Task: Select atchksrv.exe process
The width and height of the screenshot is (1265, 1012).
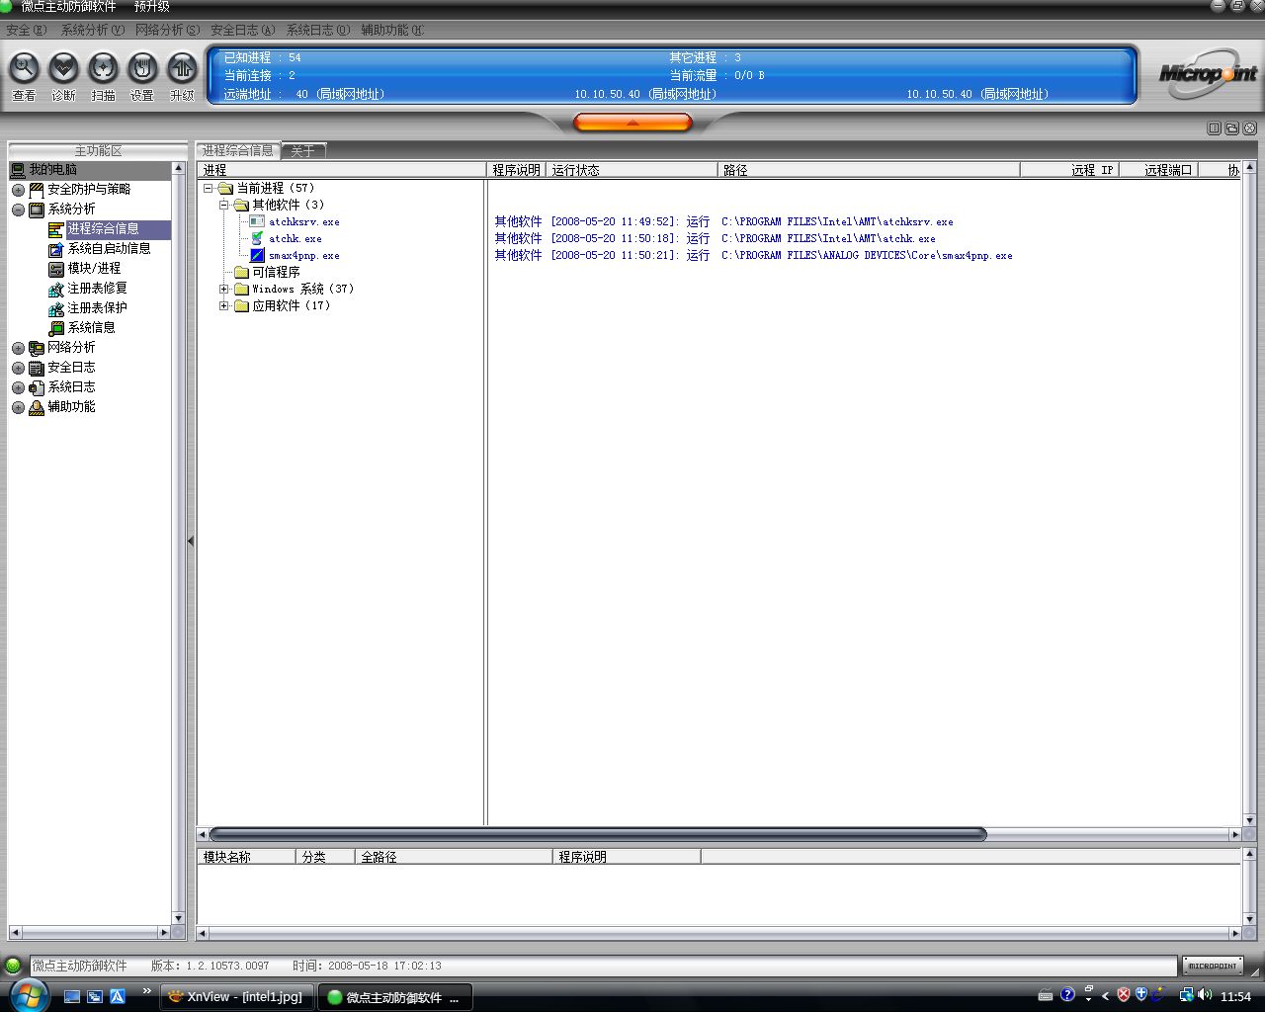Action: pyautogui.click(x=303, y=221)
